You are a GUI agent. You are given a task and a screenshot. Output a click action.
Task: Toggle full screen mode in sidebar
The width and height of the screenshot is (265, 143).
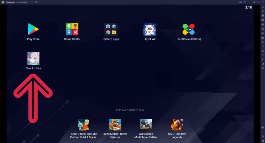tap(263, 7)
